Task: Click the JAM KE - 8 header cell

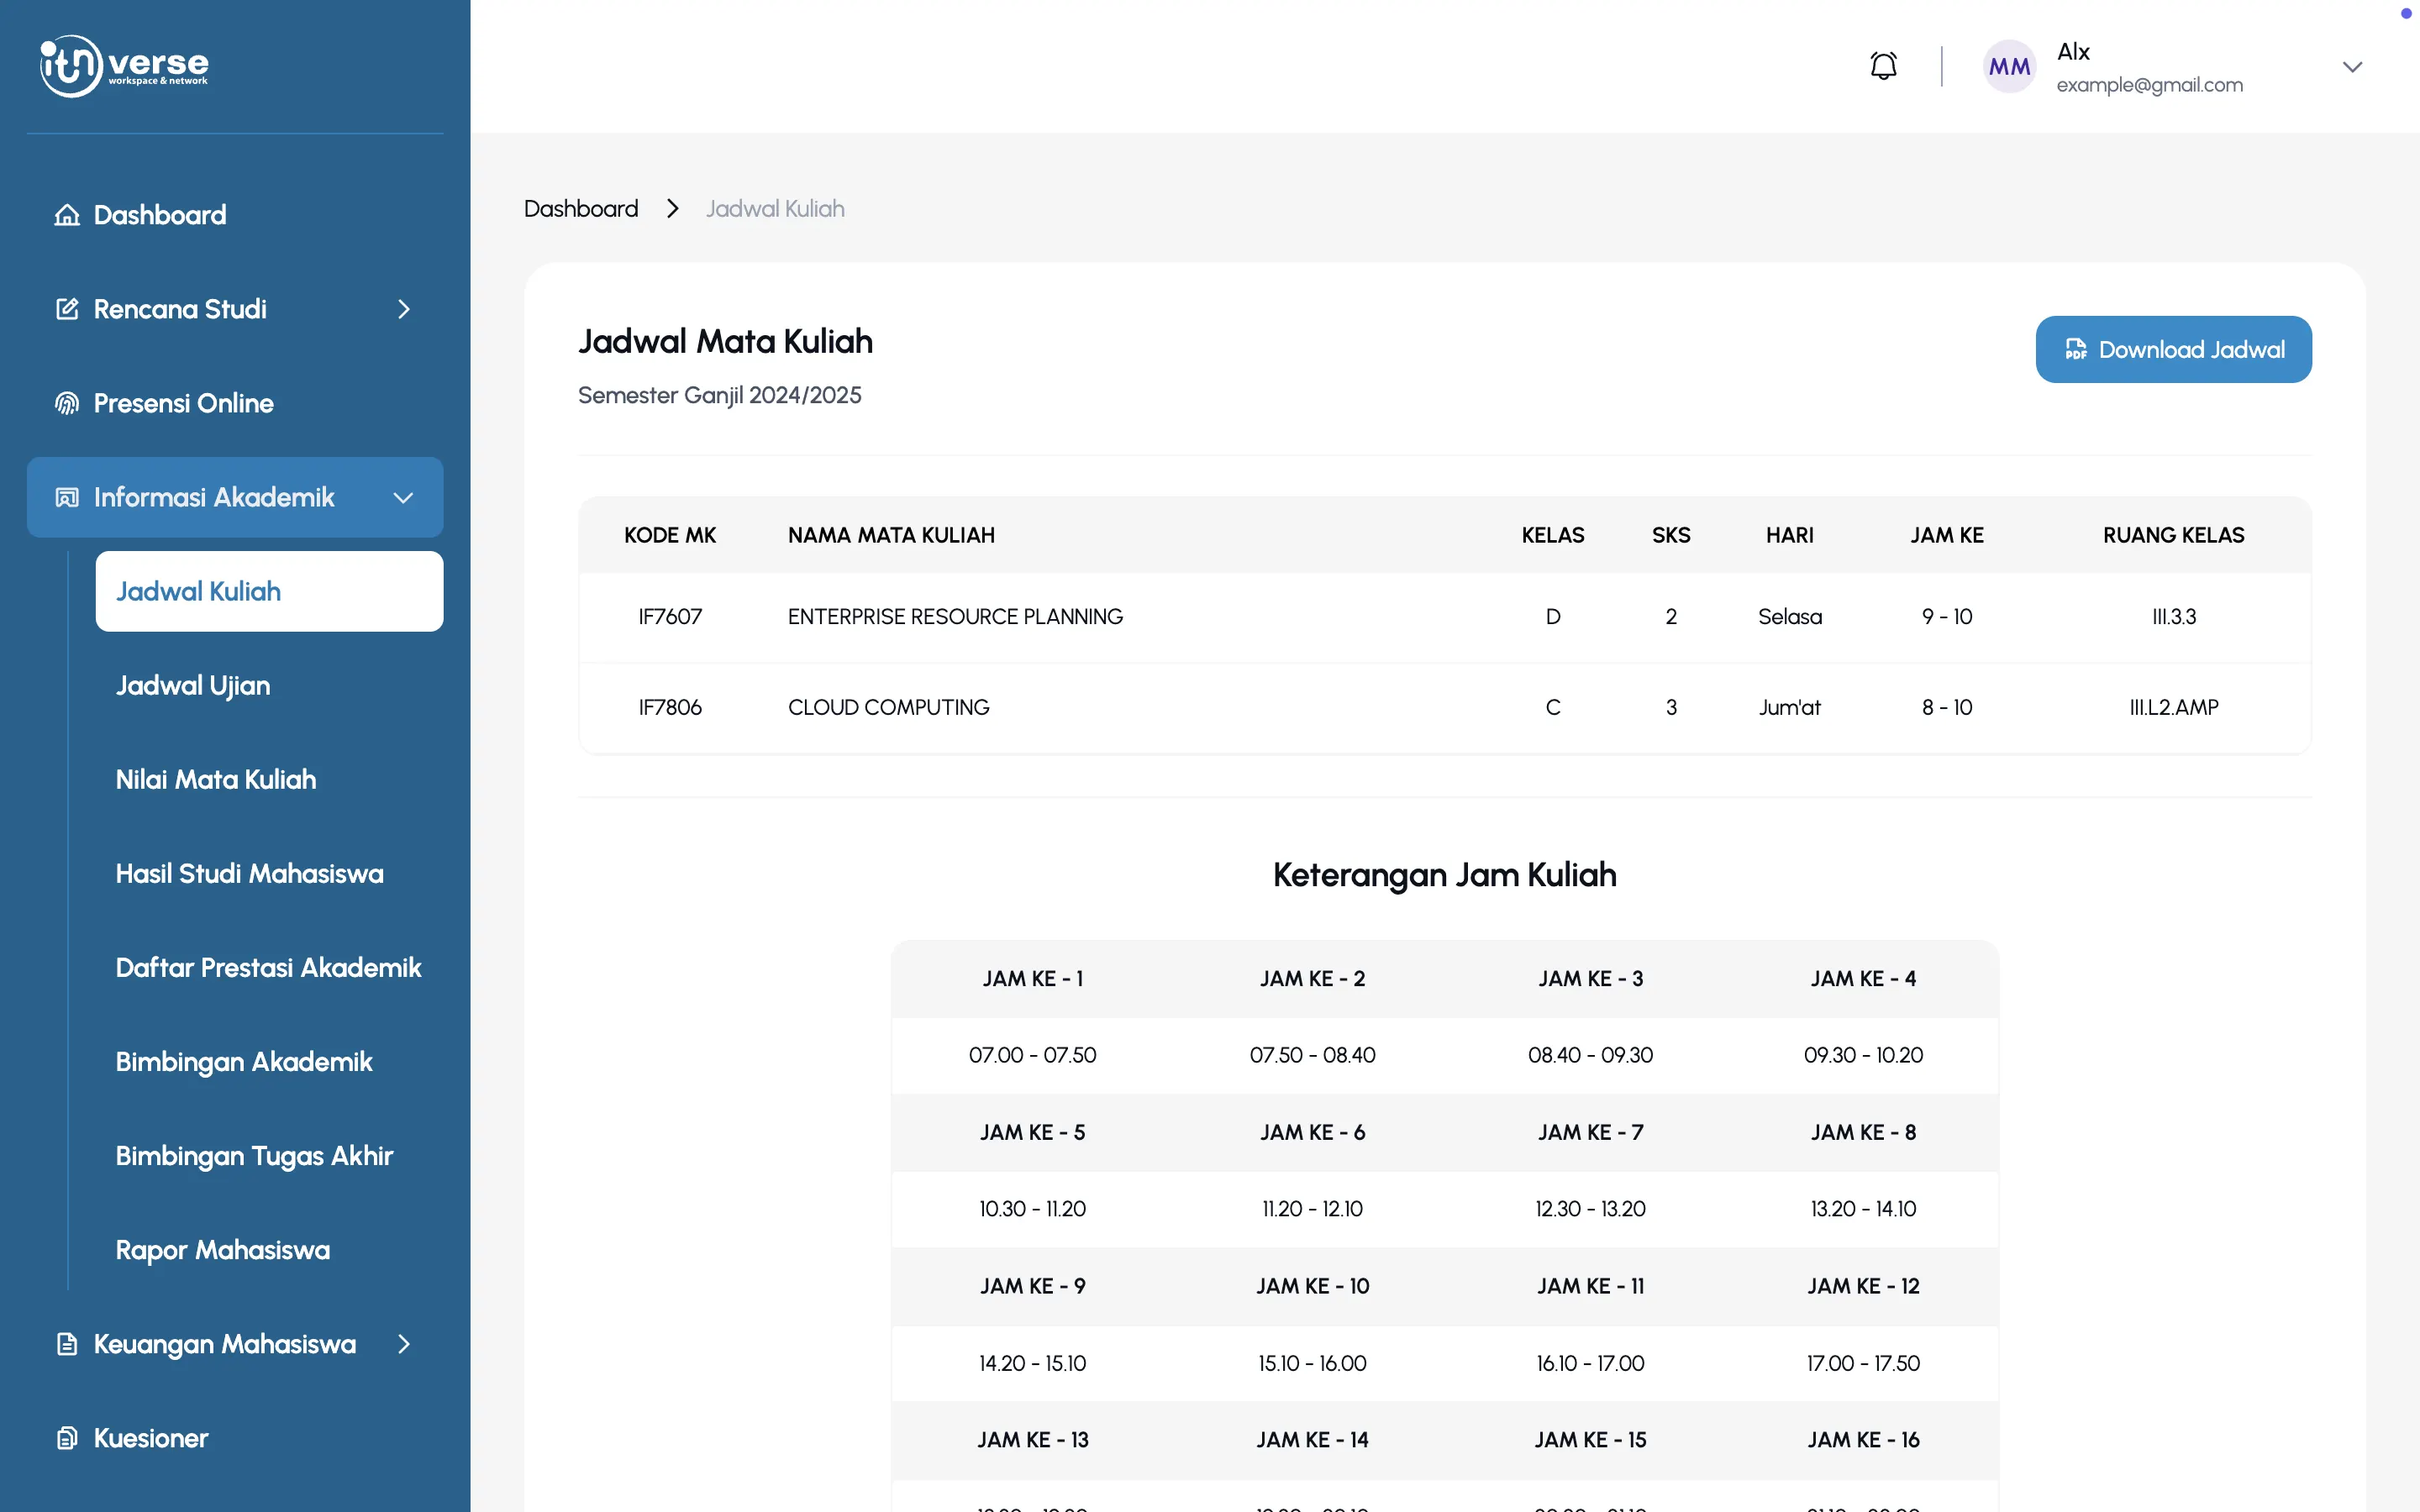Action: [x=1863, y=1132]
